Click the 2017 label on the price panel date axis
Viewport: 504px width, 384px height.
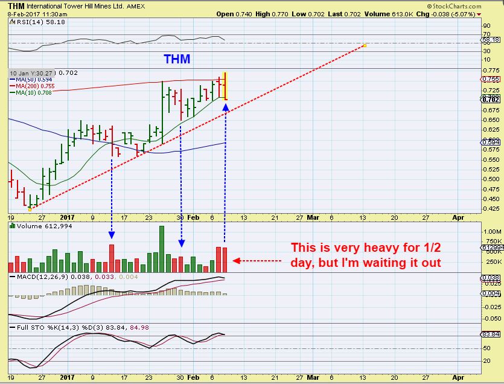point(67,217)
